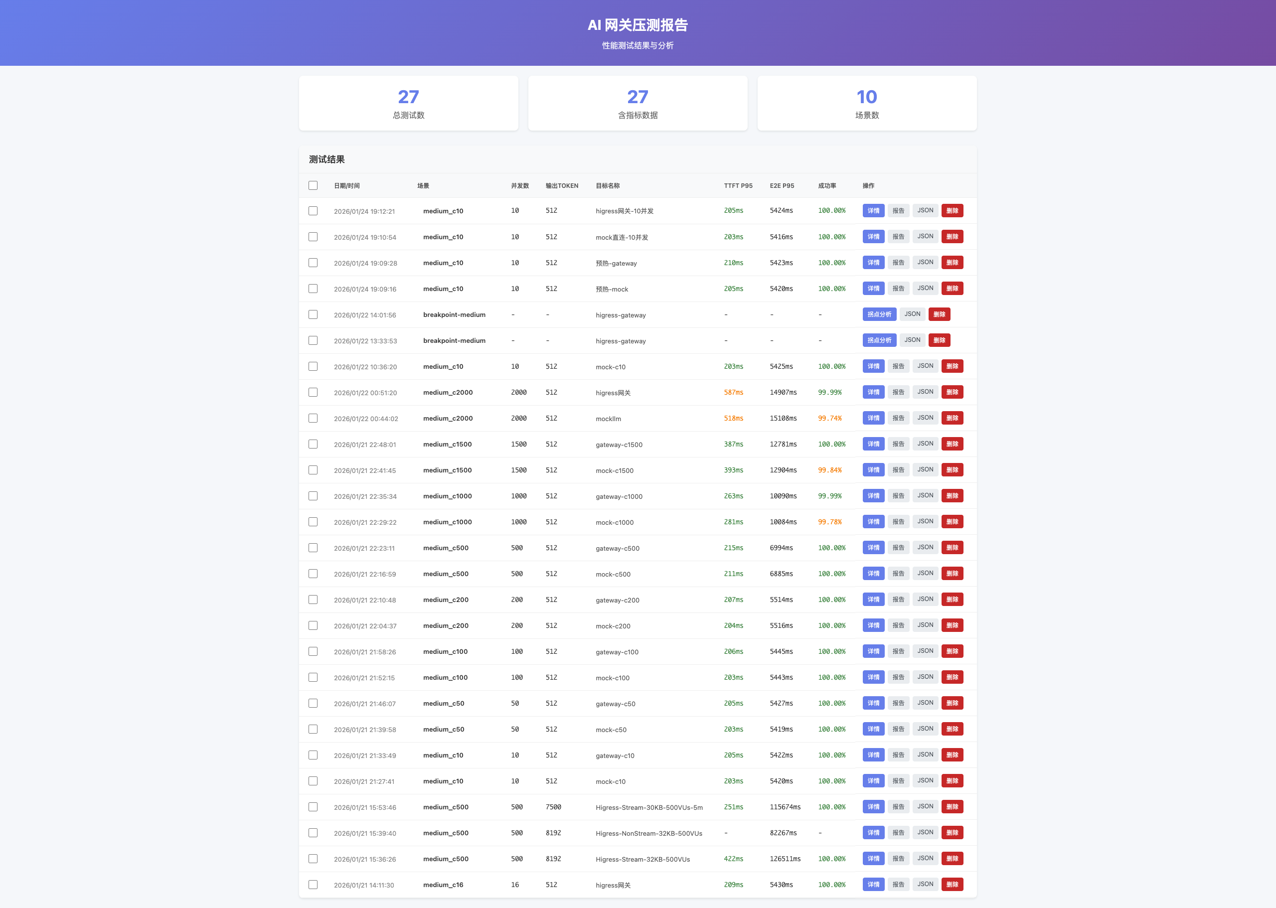Download JSON for 预热-gateway row

click(925, 262)
